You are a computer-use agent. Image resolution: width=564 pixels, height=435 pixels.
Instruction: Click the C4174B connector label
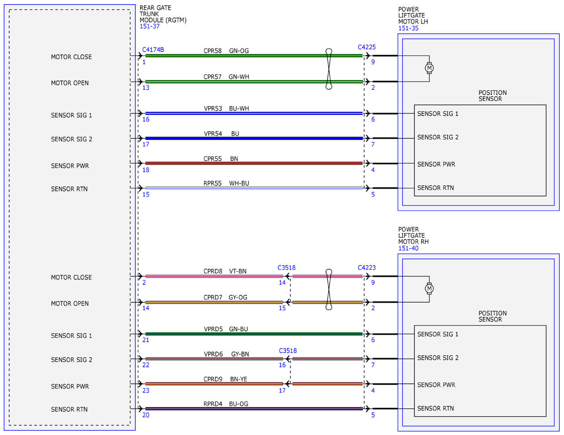coord(153,49)
